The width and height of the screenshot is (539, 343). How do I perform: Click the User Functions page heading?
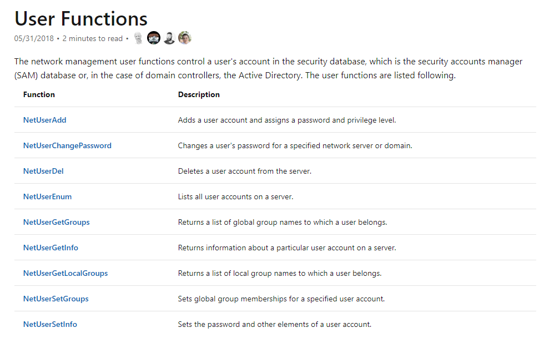pos(81,19)
